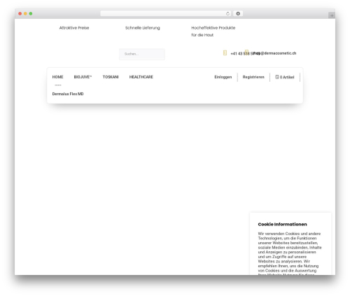This screenshot has width=350, height=296.
Task: Click the Einloggen link
Action: [x=223, y=77]
